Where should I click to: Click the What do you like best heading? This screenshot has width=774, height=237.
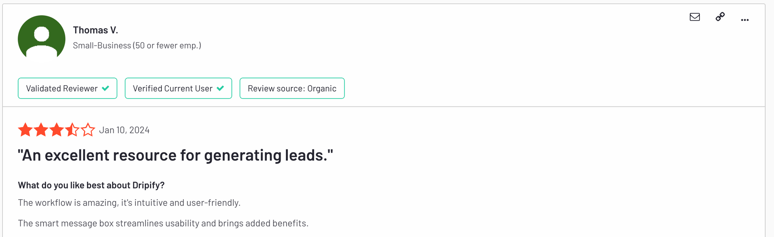[x=91, y=185]
